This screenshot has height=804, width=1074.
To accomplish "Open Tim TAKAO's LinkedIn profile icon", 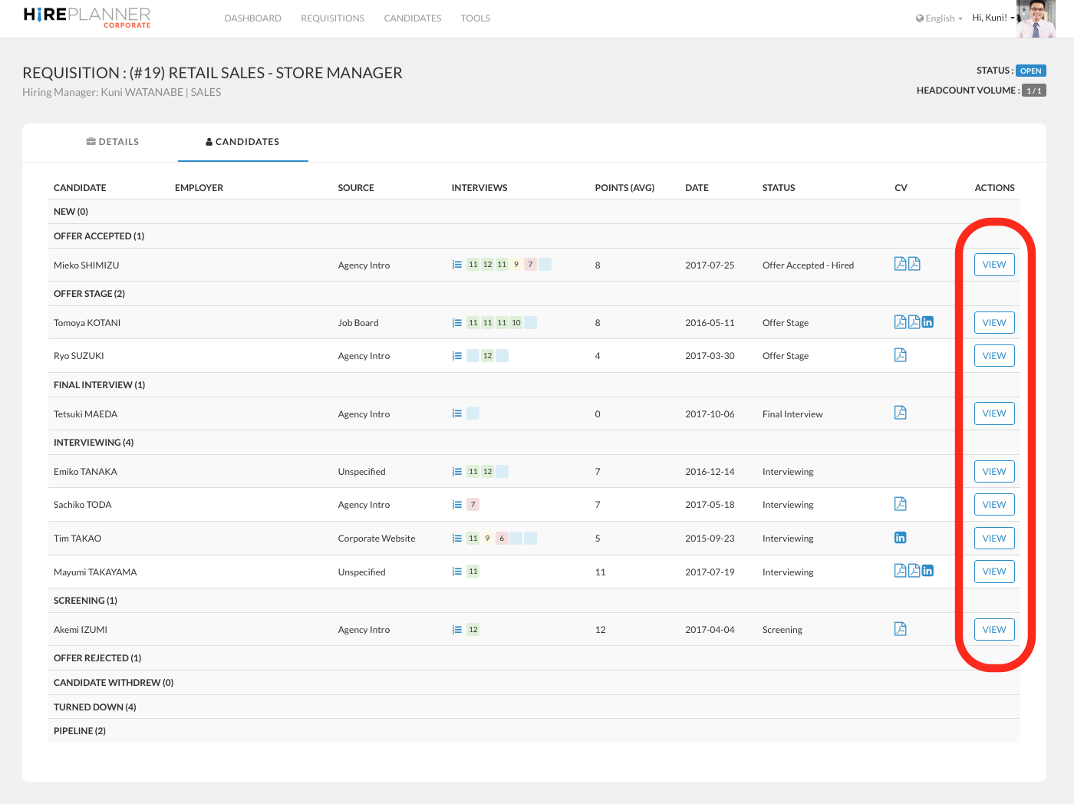I will [900, 538].
